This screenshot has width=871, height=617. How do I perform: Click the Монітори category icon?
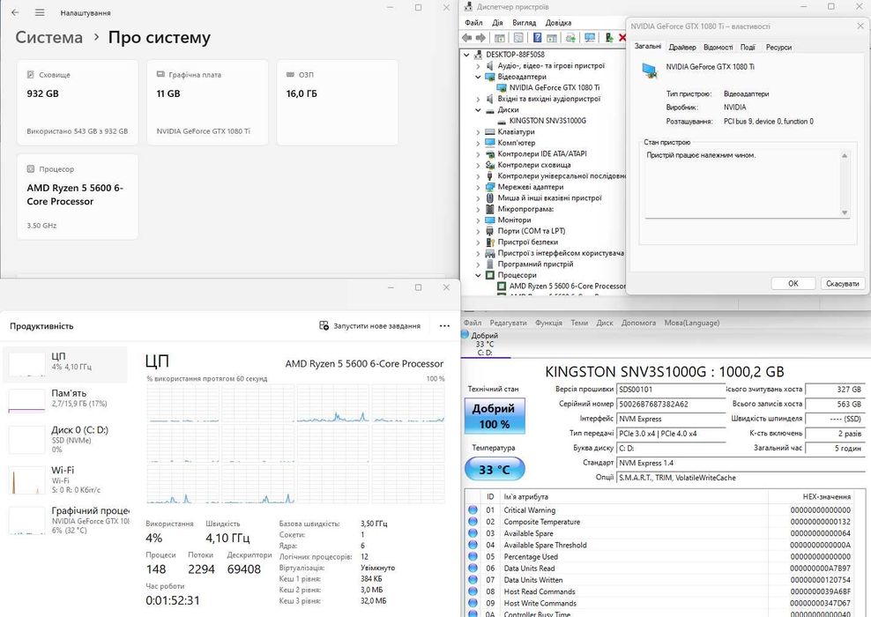(489, 220)
